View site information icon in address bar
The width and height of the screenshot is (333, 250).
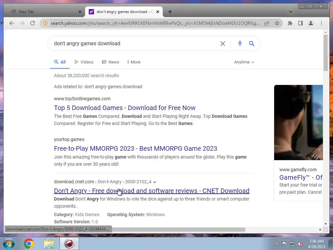(x=46, y=23)
